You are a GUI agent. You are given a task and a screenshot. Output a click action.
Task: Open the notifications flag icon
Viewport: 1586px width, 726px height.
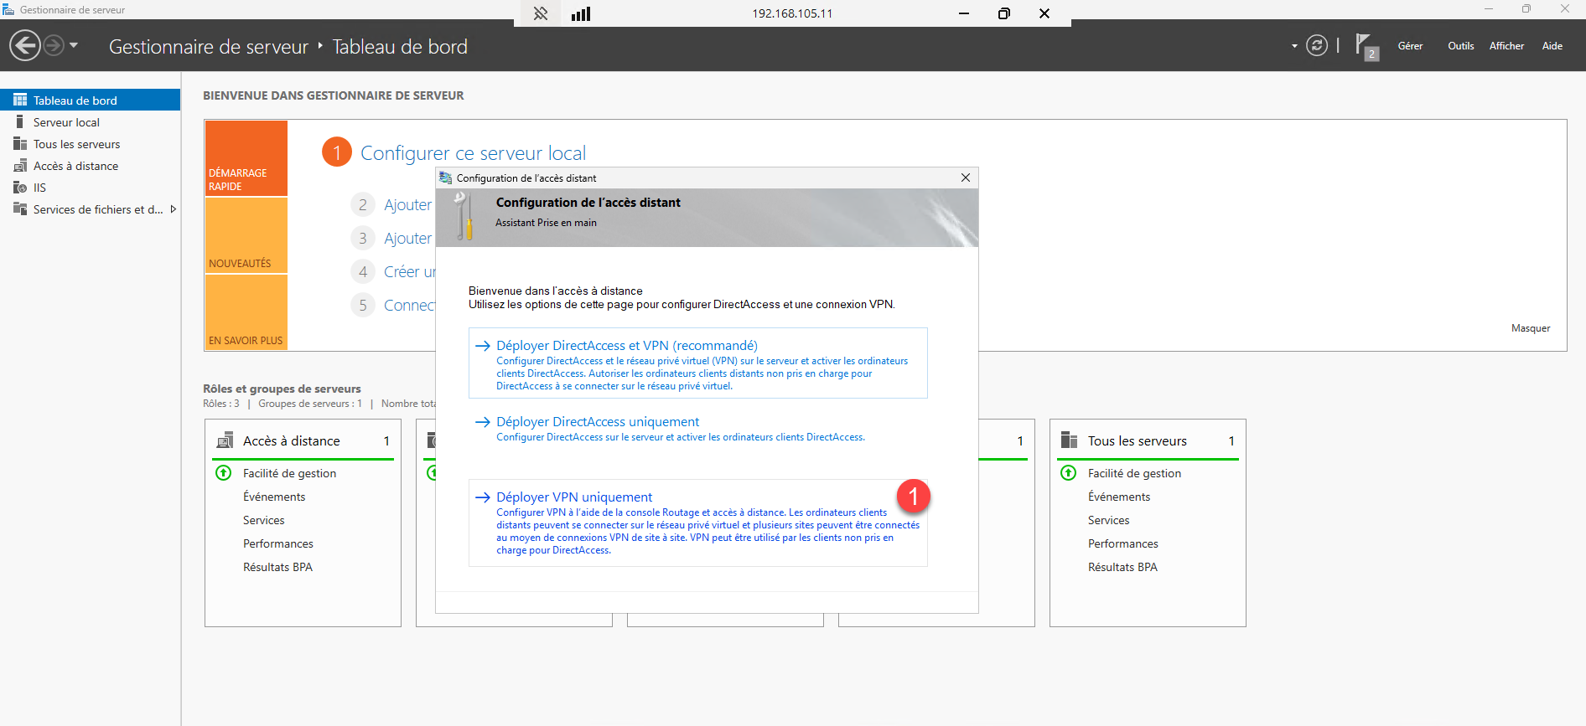pyautogui.click(x=1365, y=46)
